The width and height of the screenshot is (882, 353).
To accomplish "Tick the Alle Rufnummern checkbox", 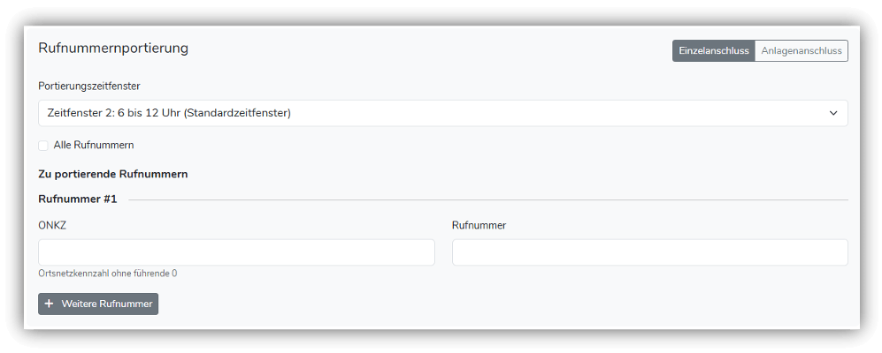I will (x=43, y=145).
